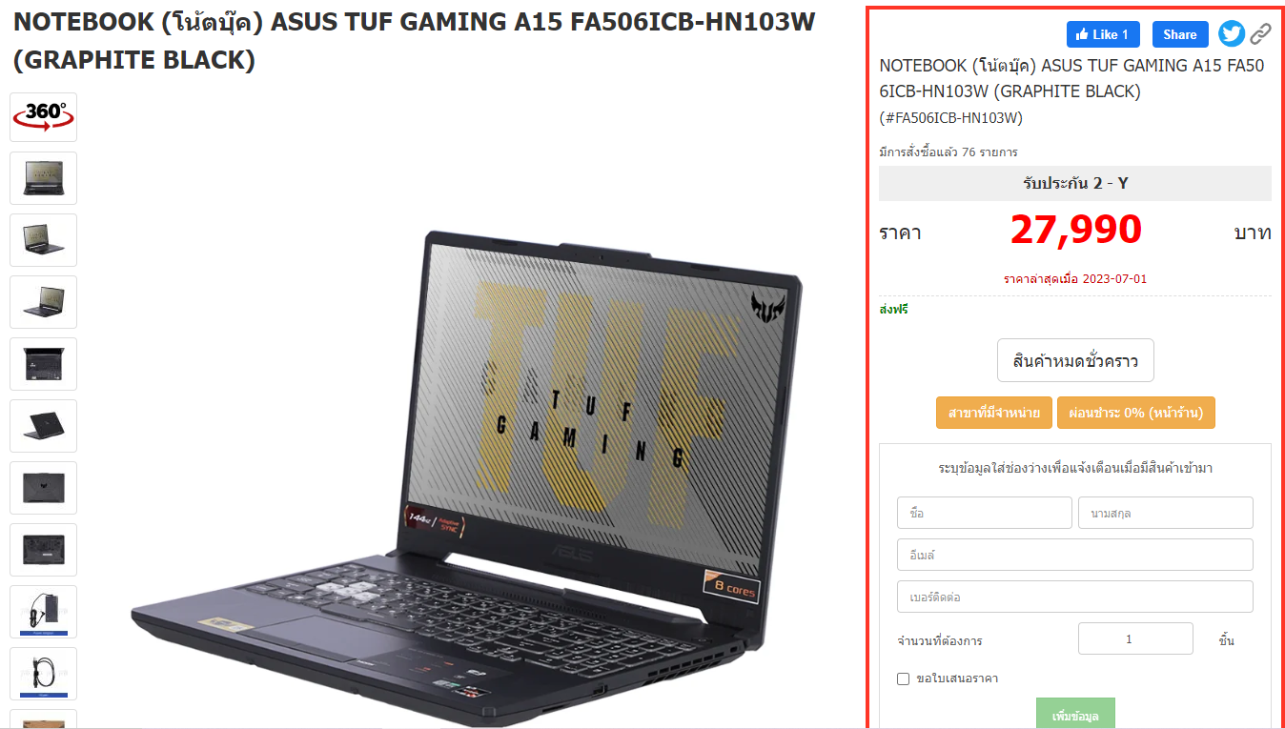Click the ผ่อนชำระ 0% (หน้าร้าน) button
1285x729 pixels.
(x=1136, y=413)
